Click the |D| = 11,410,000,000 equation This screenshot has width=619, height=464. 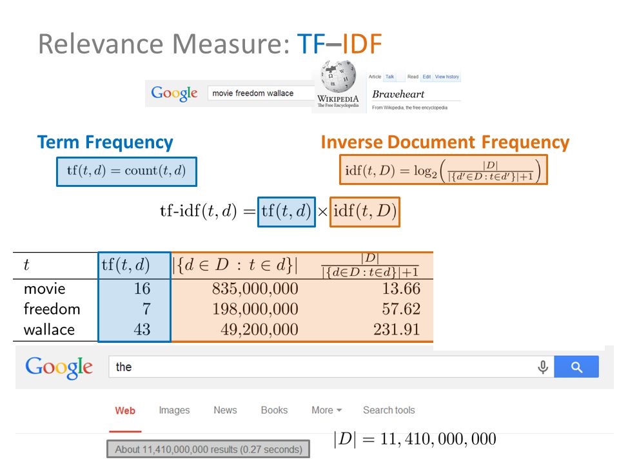(415, 439)
